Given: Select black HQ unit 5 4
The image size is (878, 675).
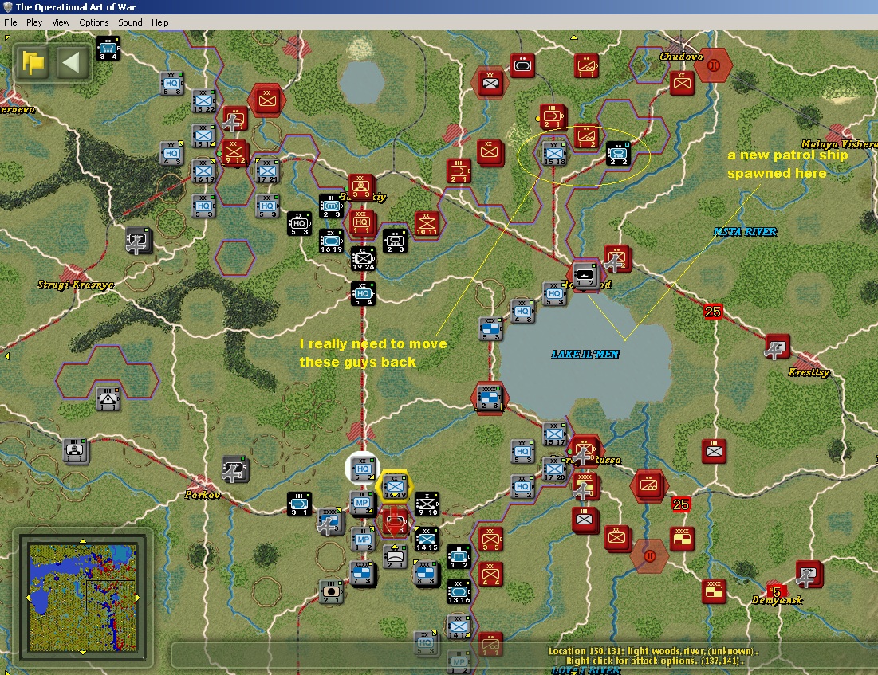Looking at the screenshot, I should coord(363,294).
